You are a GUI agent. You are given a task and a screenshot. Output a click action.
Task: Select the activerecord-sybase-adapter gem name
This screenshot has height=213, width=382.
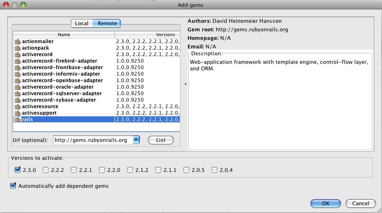tap(59, 100)
